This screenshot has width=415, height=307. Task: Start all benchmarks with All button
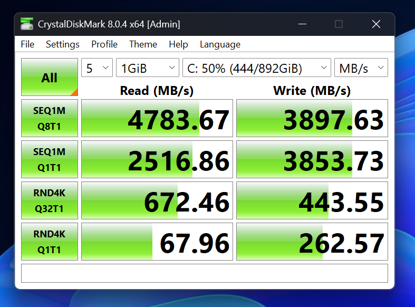tap(50, 77)
